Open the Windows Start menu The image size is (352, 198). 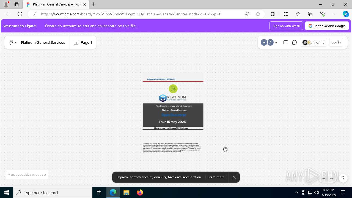click(x=7, y=193)
